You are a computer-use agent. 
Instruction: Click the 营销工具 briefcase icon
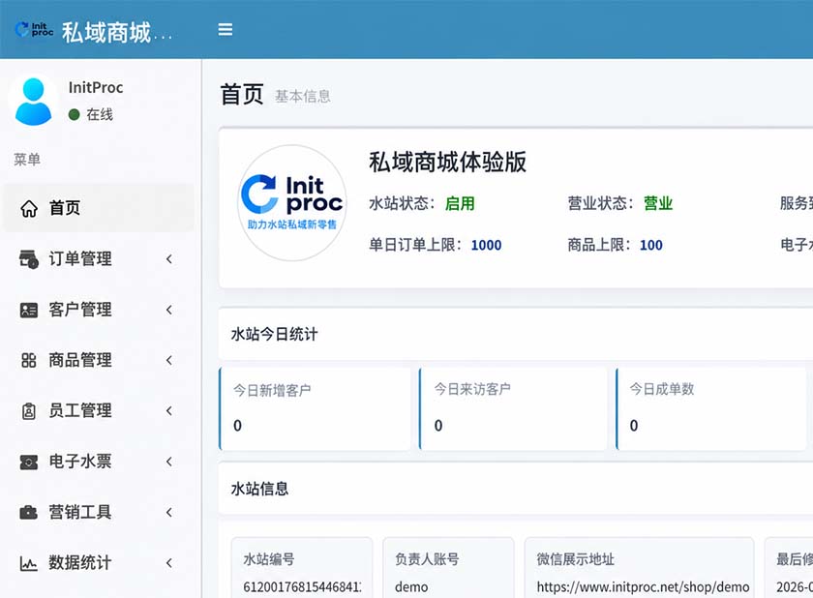click(29, 513)
